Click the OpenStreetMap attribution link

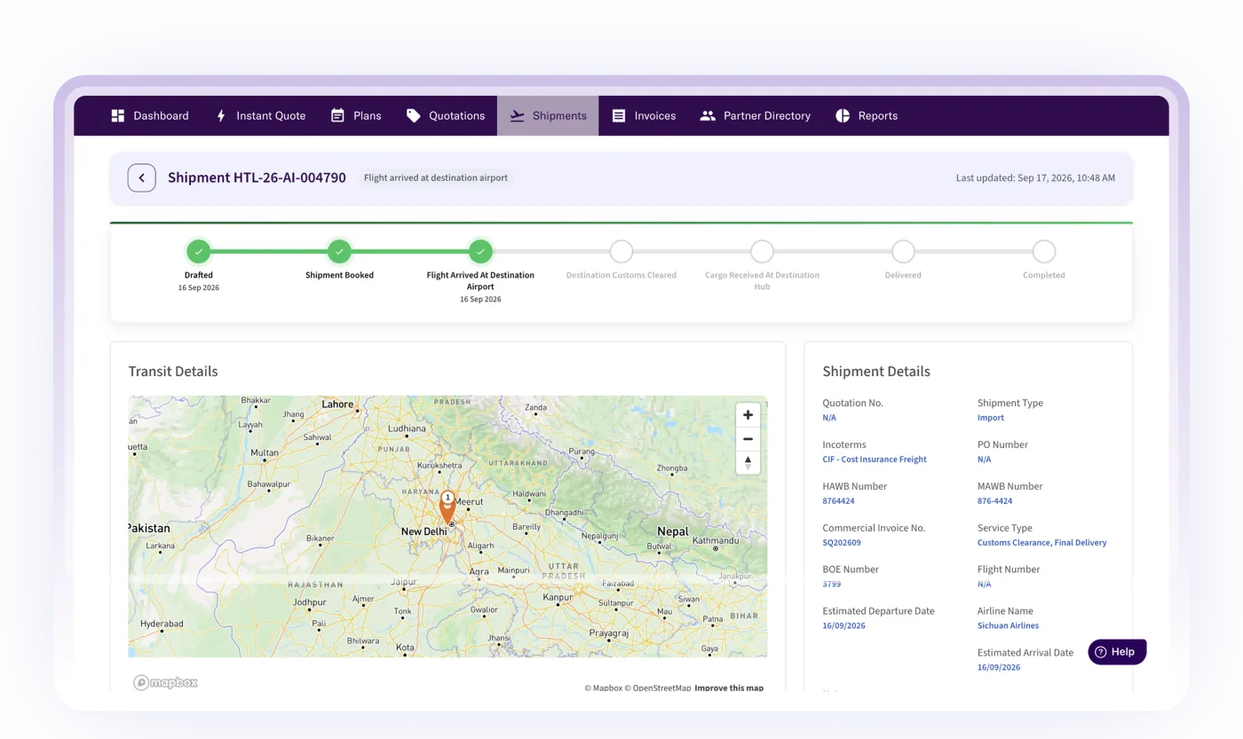click(x=657, y=688)
